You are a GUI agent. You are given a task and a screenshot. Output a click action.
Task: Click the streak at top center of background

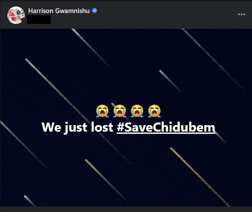91,48
